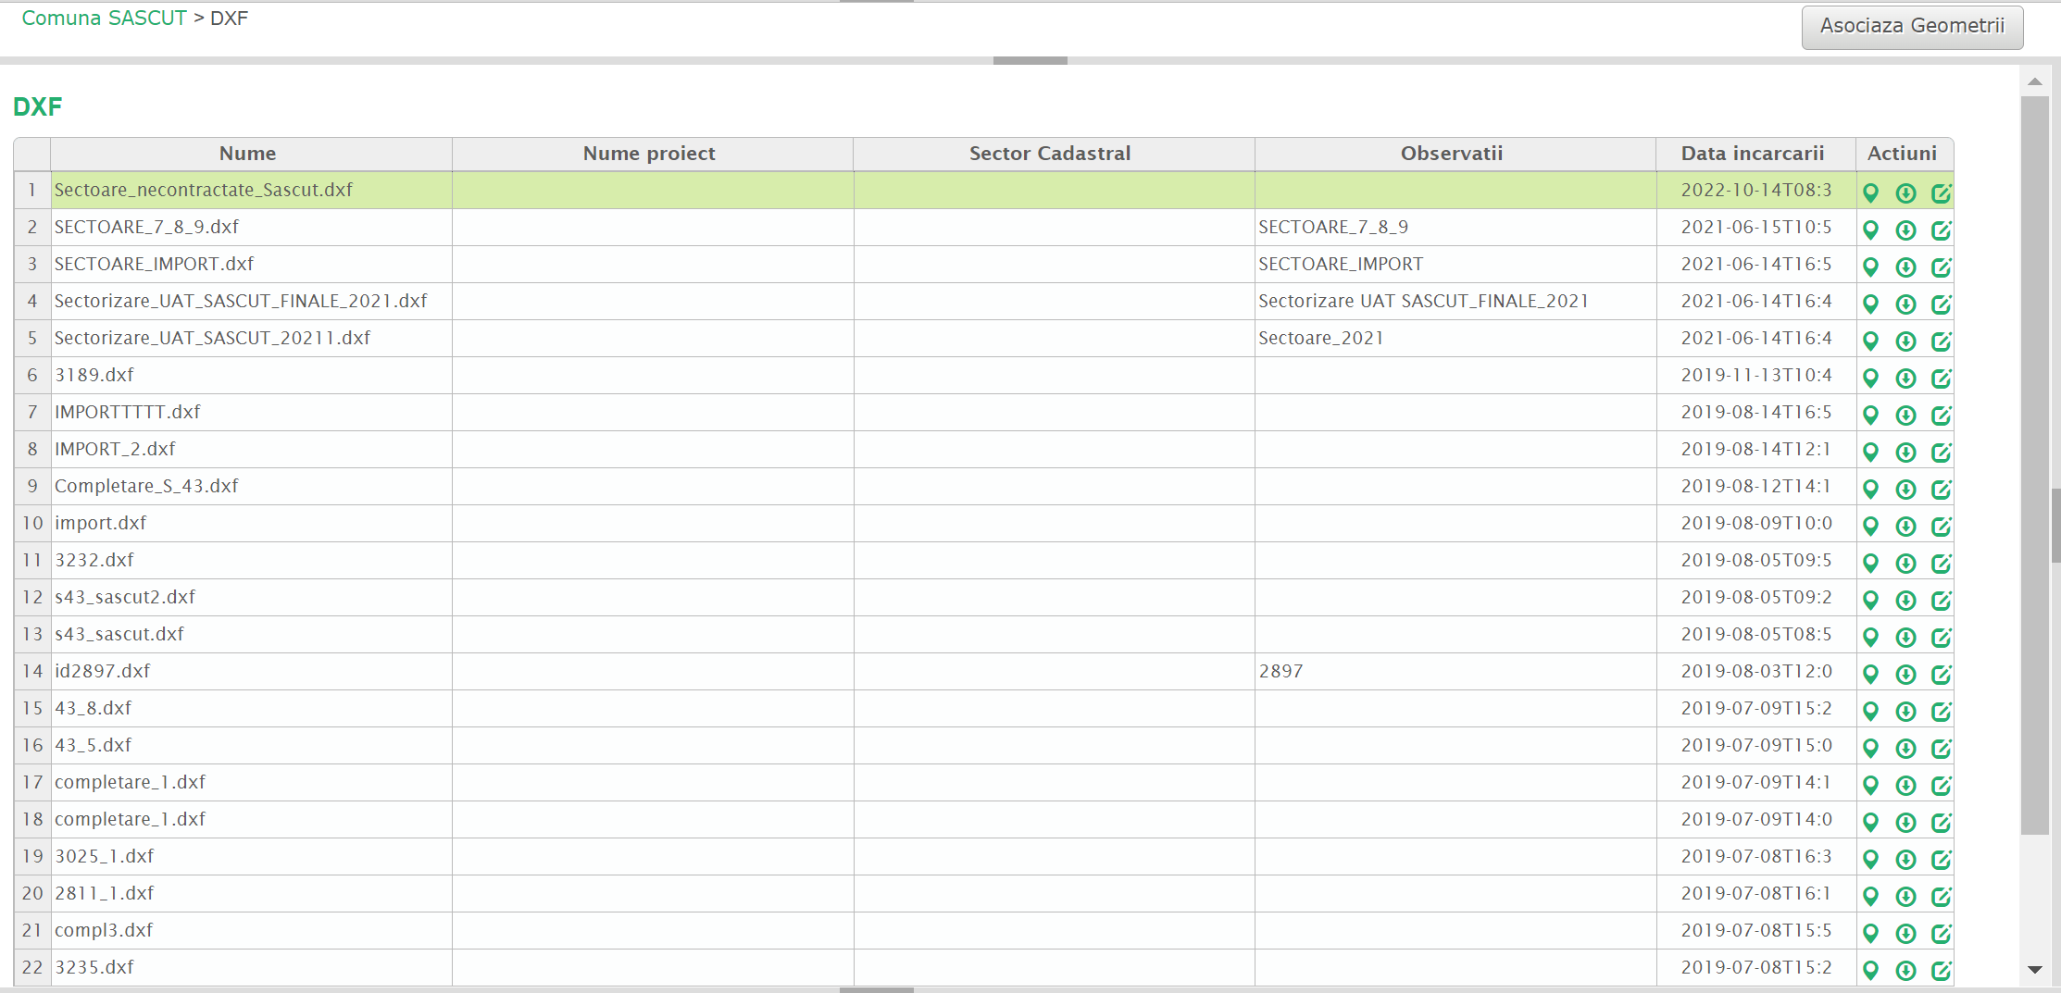Click the Sector Cadastral column header

point(1050,154)
